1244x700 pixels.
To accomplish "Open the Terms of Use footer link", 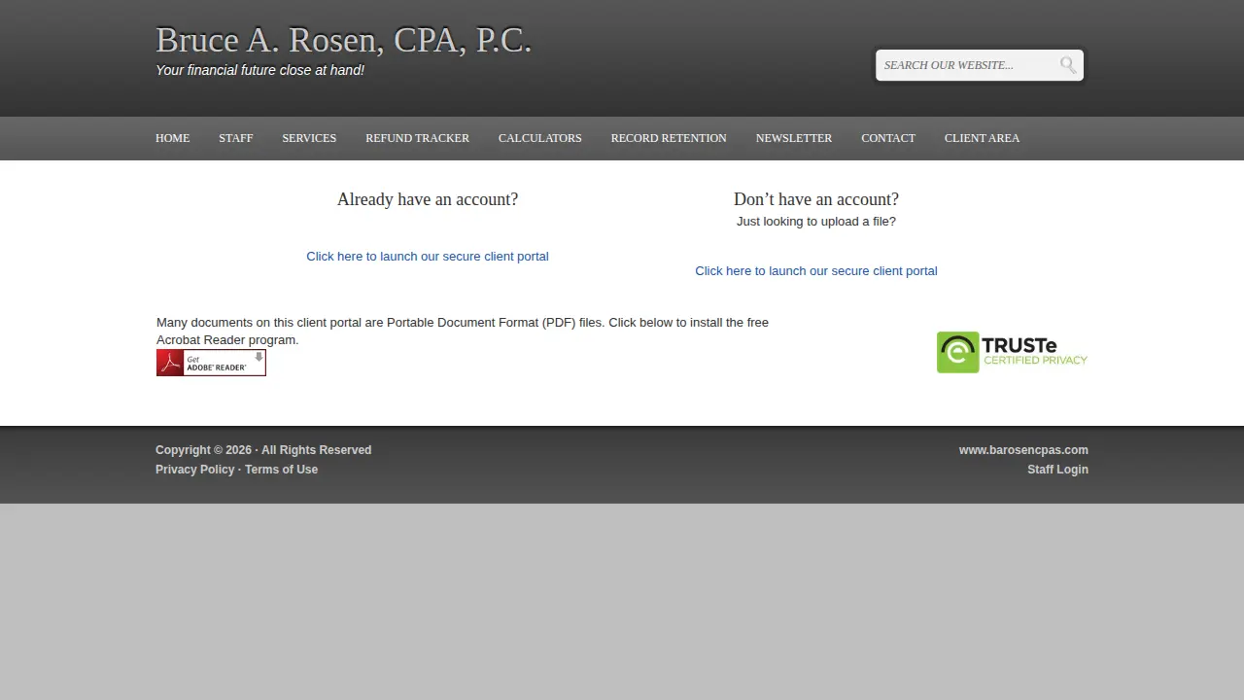I will coord(281,470).
